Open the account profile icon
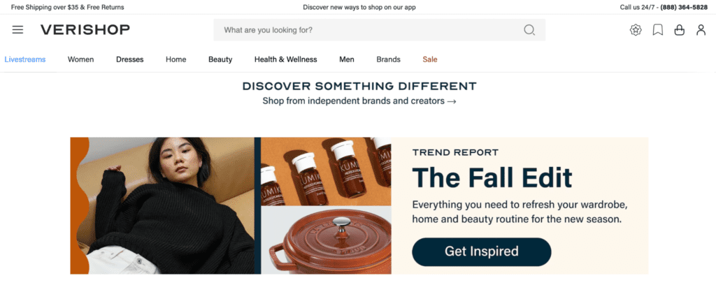 pos(701,30)
